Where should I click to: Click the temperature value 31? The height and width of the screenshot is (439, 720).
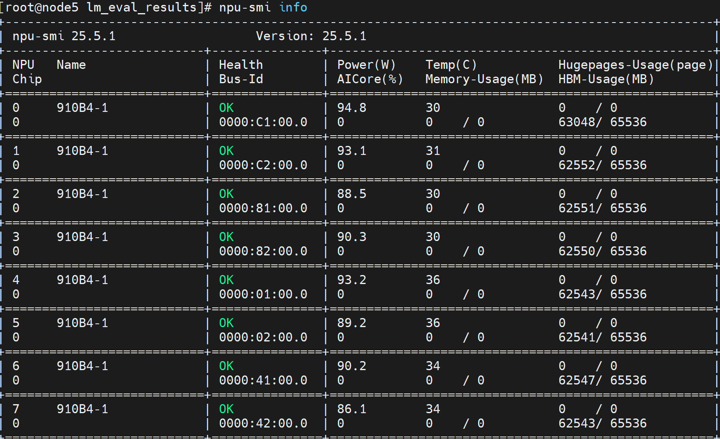pyautogui.click(x=433, y=151)
